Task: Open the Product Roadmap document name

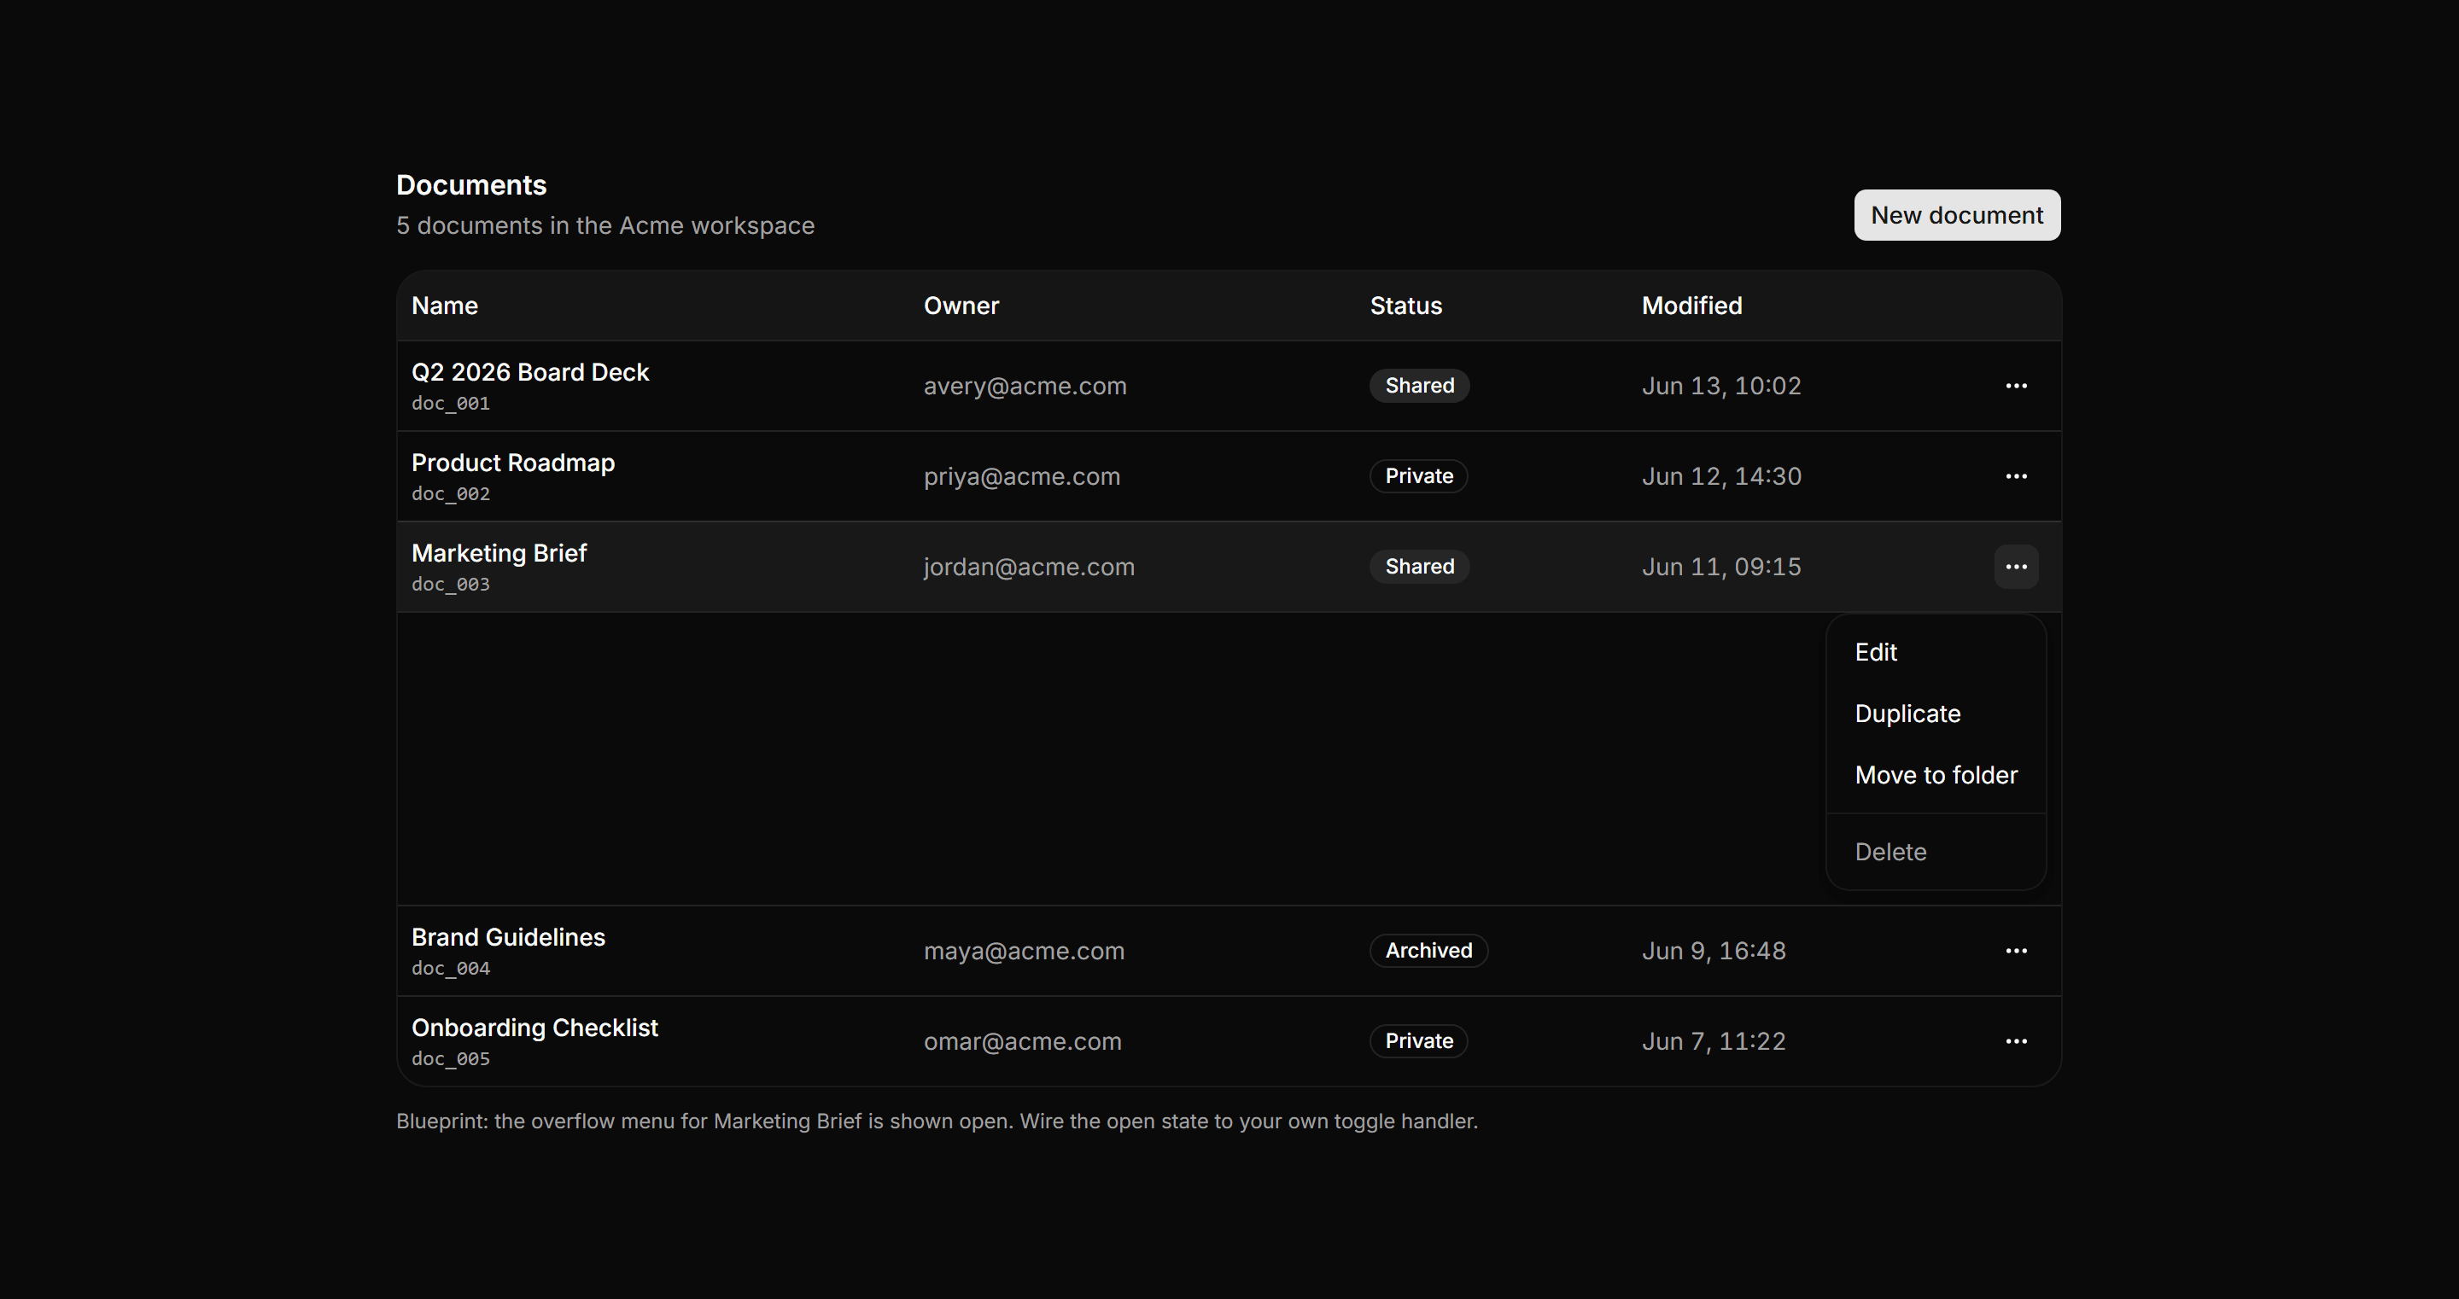Action: click(512, 463)
